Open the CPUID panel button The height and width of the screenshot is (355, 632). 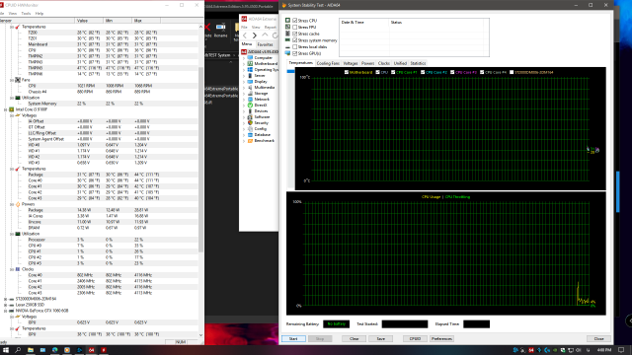pos(415,339)
